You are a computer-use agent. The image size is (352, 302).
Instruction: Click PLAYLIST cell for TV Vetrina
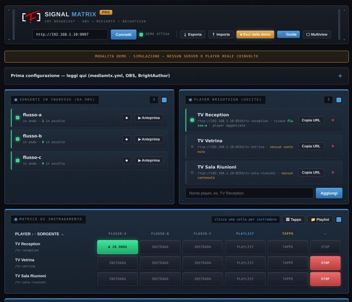245,263
